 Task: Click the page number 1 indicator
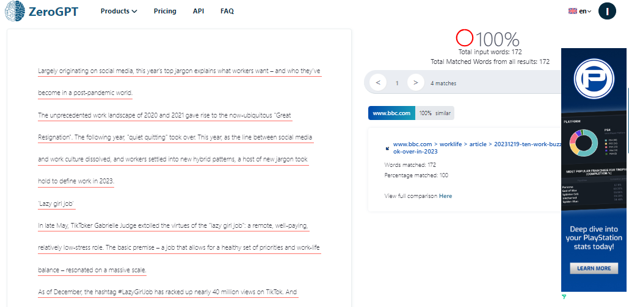point(397,83)
